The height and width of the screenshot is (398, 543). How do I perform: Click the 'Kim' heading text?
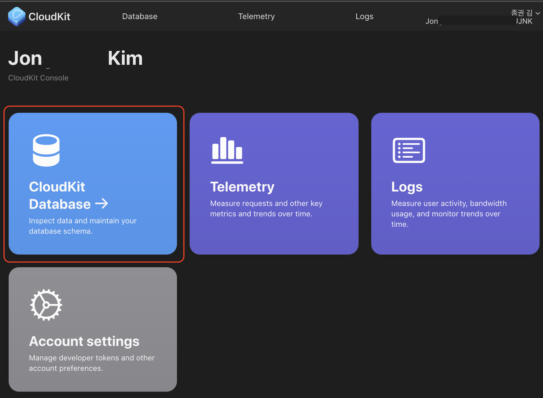point(125,58)
